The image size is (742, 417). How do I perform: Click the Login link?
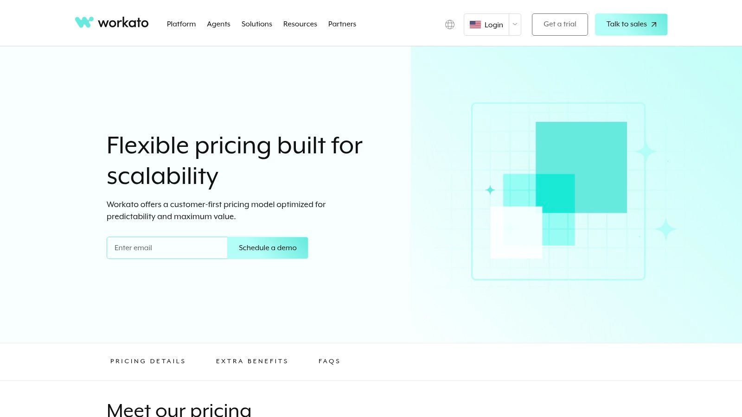[x=493, y=25]
